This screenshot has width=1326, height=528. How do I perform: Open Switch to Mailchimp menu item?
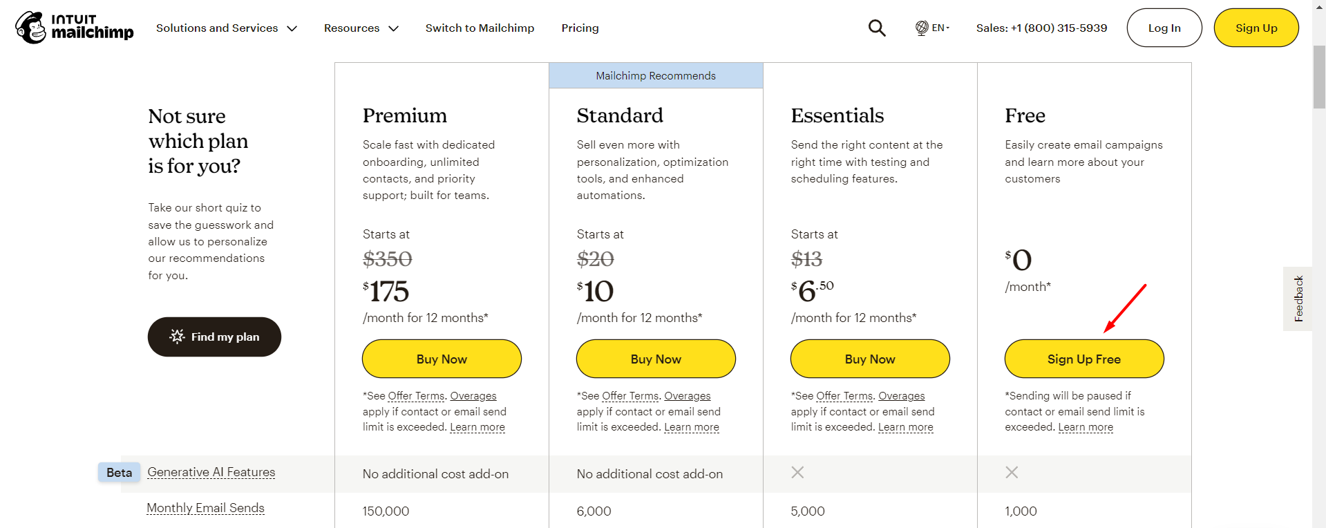[480, 28]
